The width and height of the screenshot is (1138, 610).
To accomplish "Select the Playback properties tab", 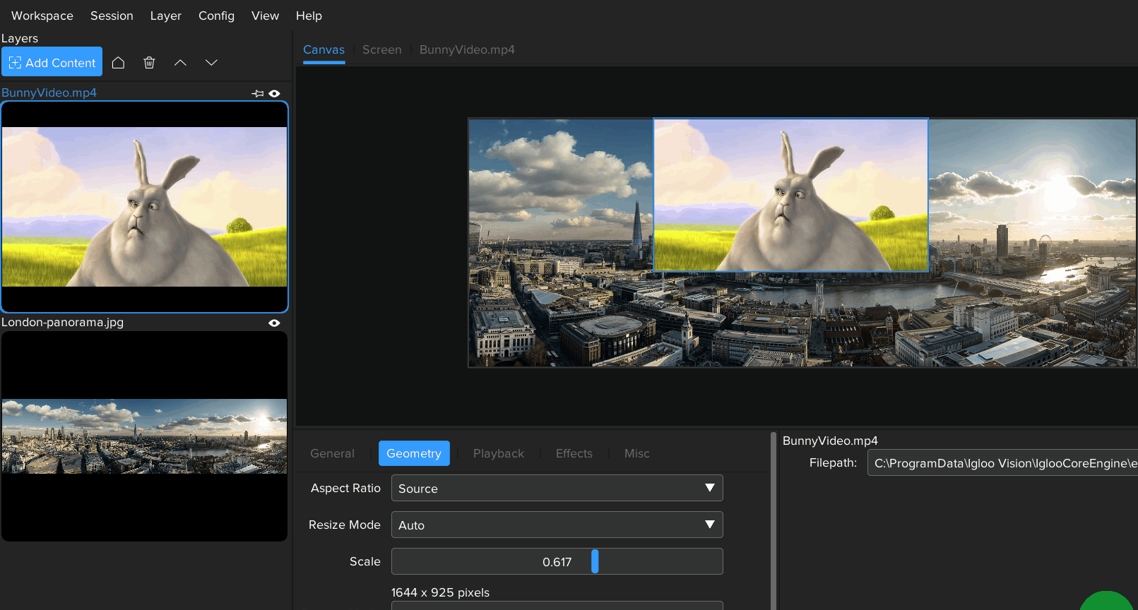I will (498, 453).
